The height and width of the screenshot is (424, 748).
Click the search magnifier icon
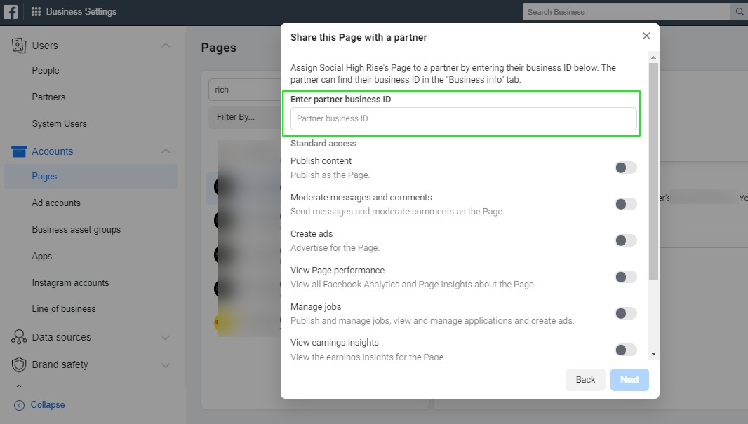click(x=740, y=12)
